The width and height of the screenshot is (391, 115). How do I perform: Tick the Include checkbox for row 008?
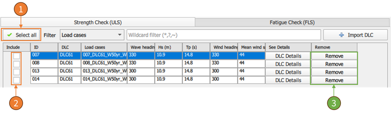coord(16,64)
